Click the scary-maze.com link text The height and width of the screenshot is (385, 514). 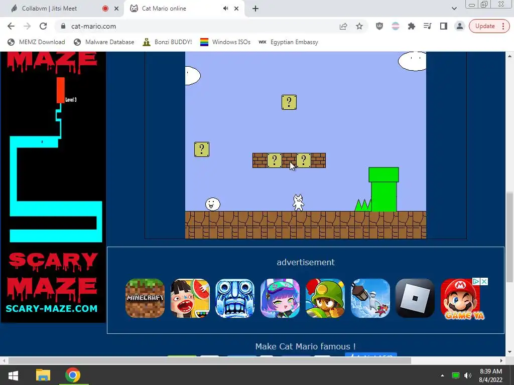click(x=52, y=308)
